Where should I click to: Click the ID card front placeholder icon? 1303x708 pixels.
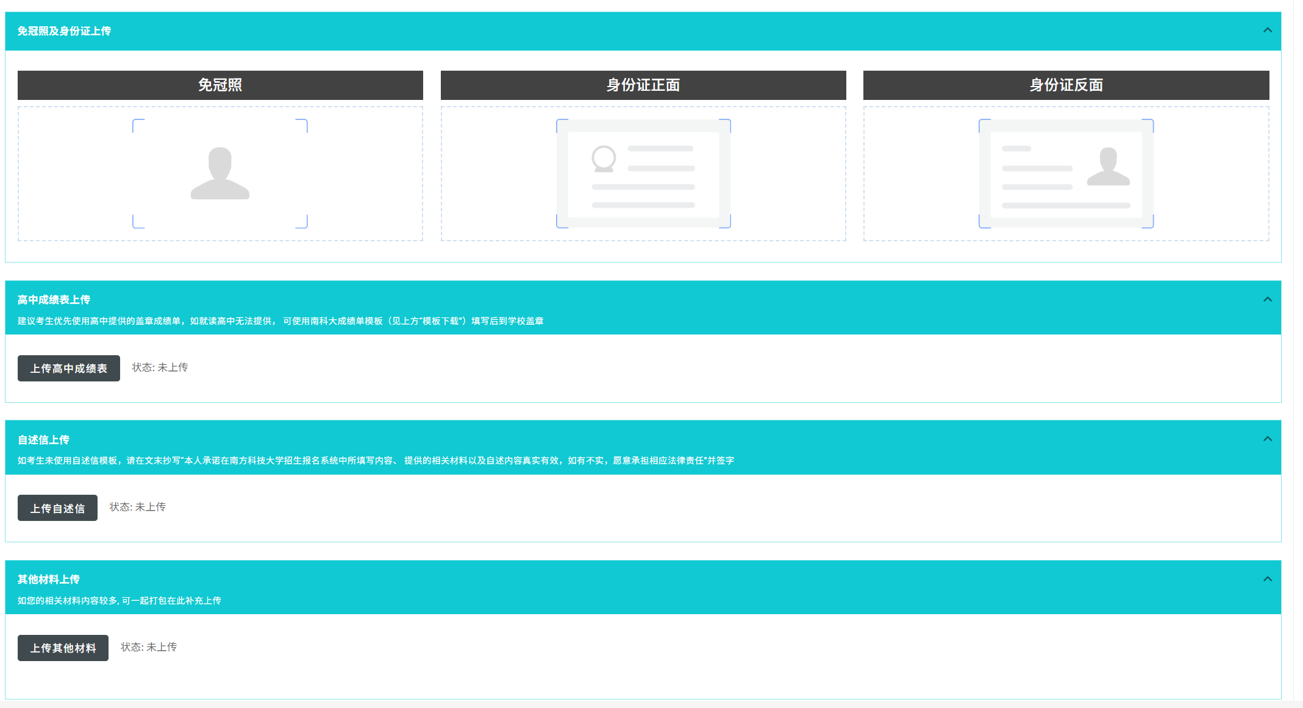(x=643, y=174)
